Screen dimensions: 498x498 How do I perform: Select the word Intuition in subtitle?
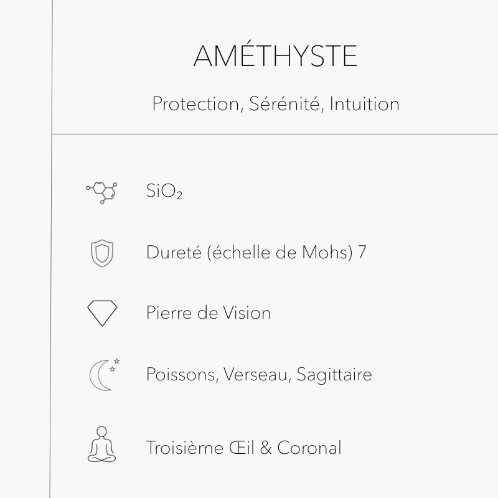click(364, 104)
